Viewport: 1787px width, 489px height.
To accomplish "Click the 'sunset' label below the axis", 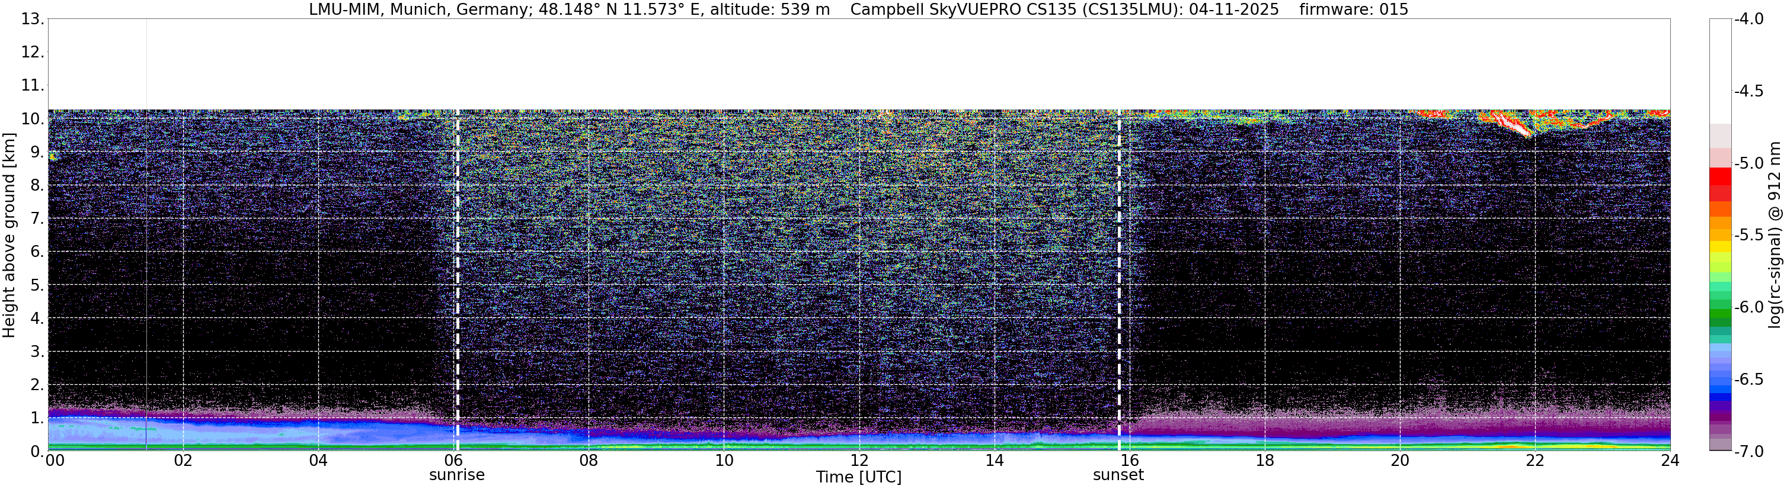I will point(1118,475).
